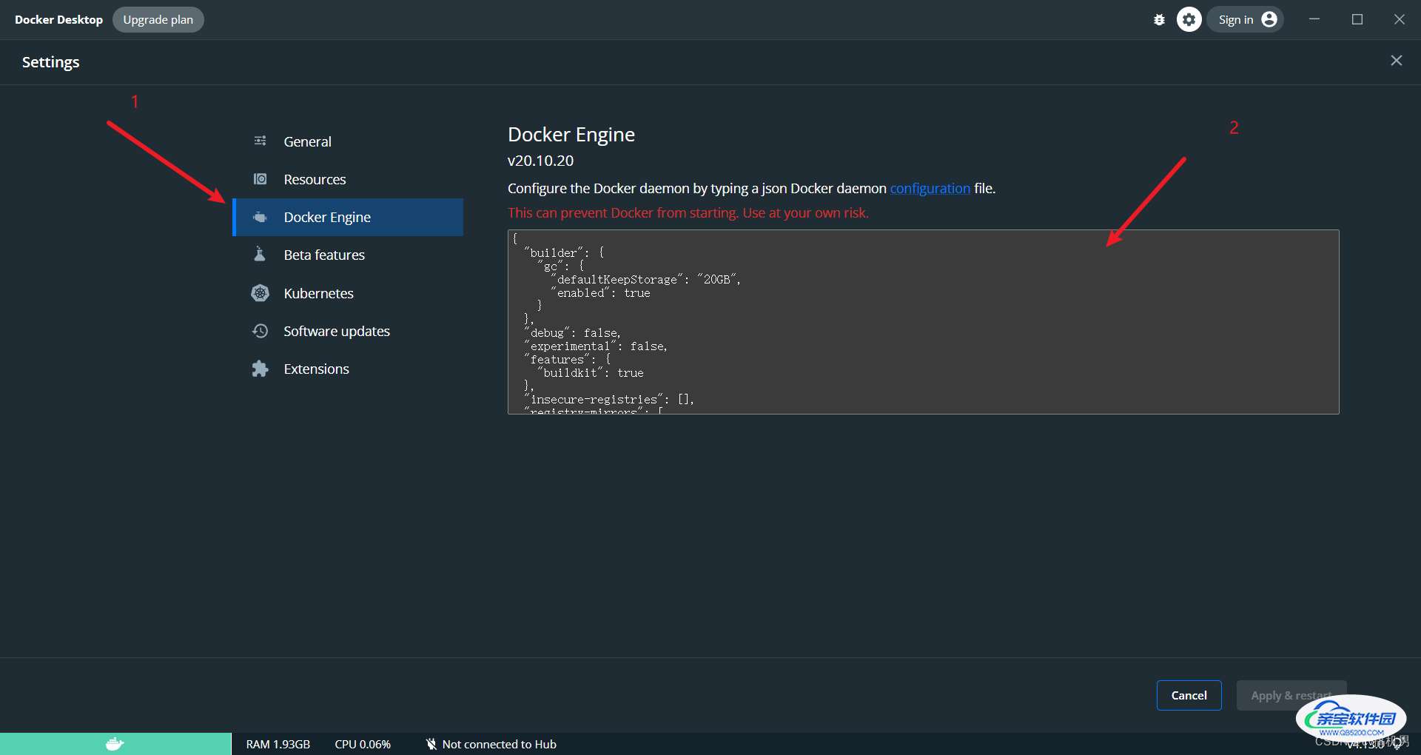1421x755 pixels.
Task: Select the Docker Engine settings section
Action: 348,217
